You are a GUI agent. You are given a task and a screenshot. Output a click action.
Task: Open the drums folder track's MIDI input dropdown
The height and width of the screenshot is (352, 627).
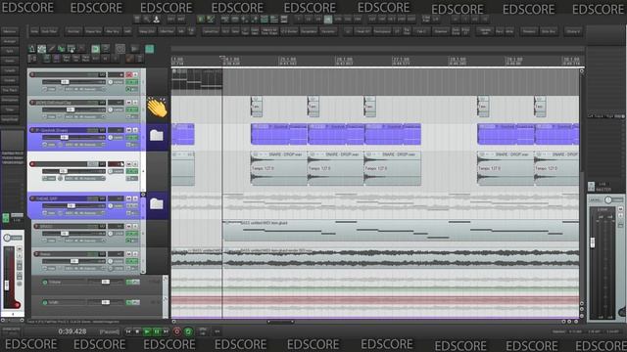coord(84,145)
